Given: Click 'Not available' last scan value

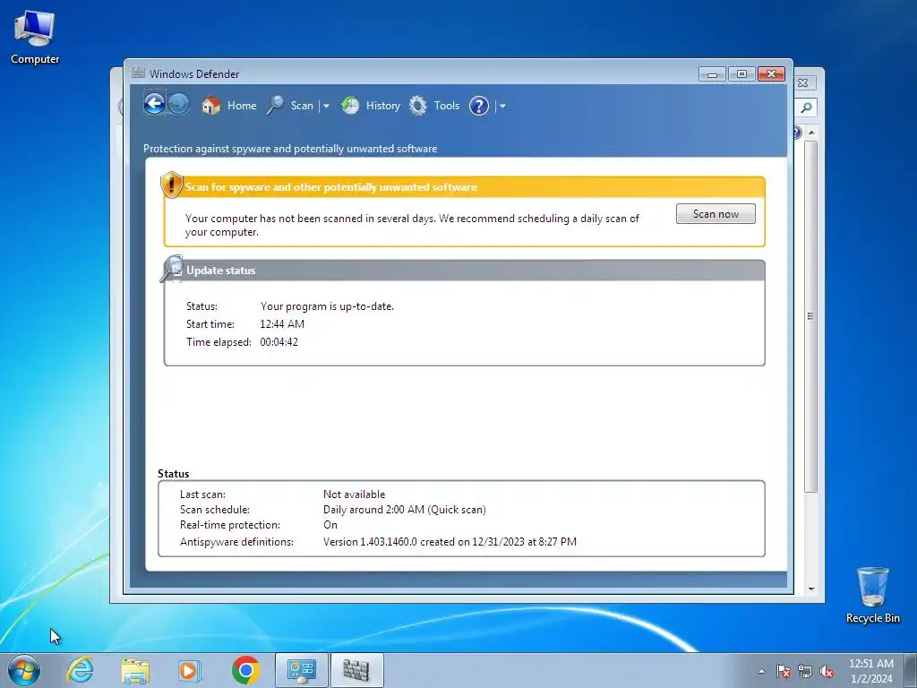Looking at the screenshot, I should 354,494.
